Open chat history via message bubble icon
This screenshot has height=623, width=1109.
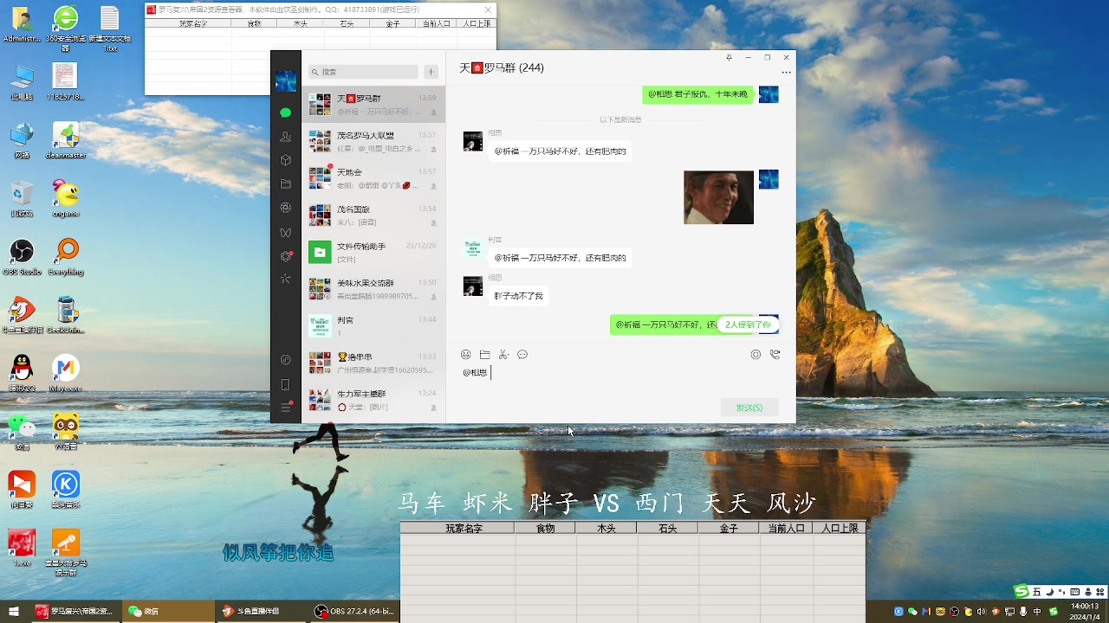pos(522,354)
